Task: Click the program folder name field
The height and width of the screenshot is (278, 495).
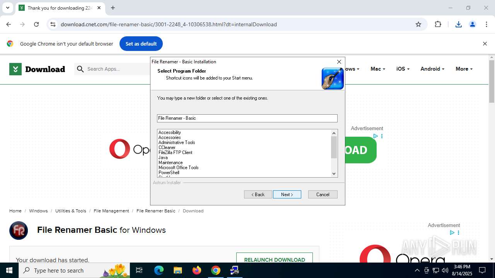Action: pos(247,118)
